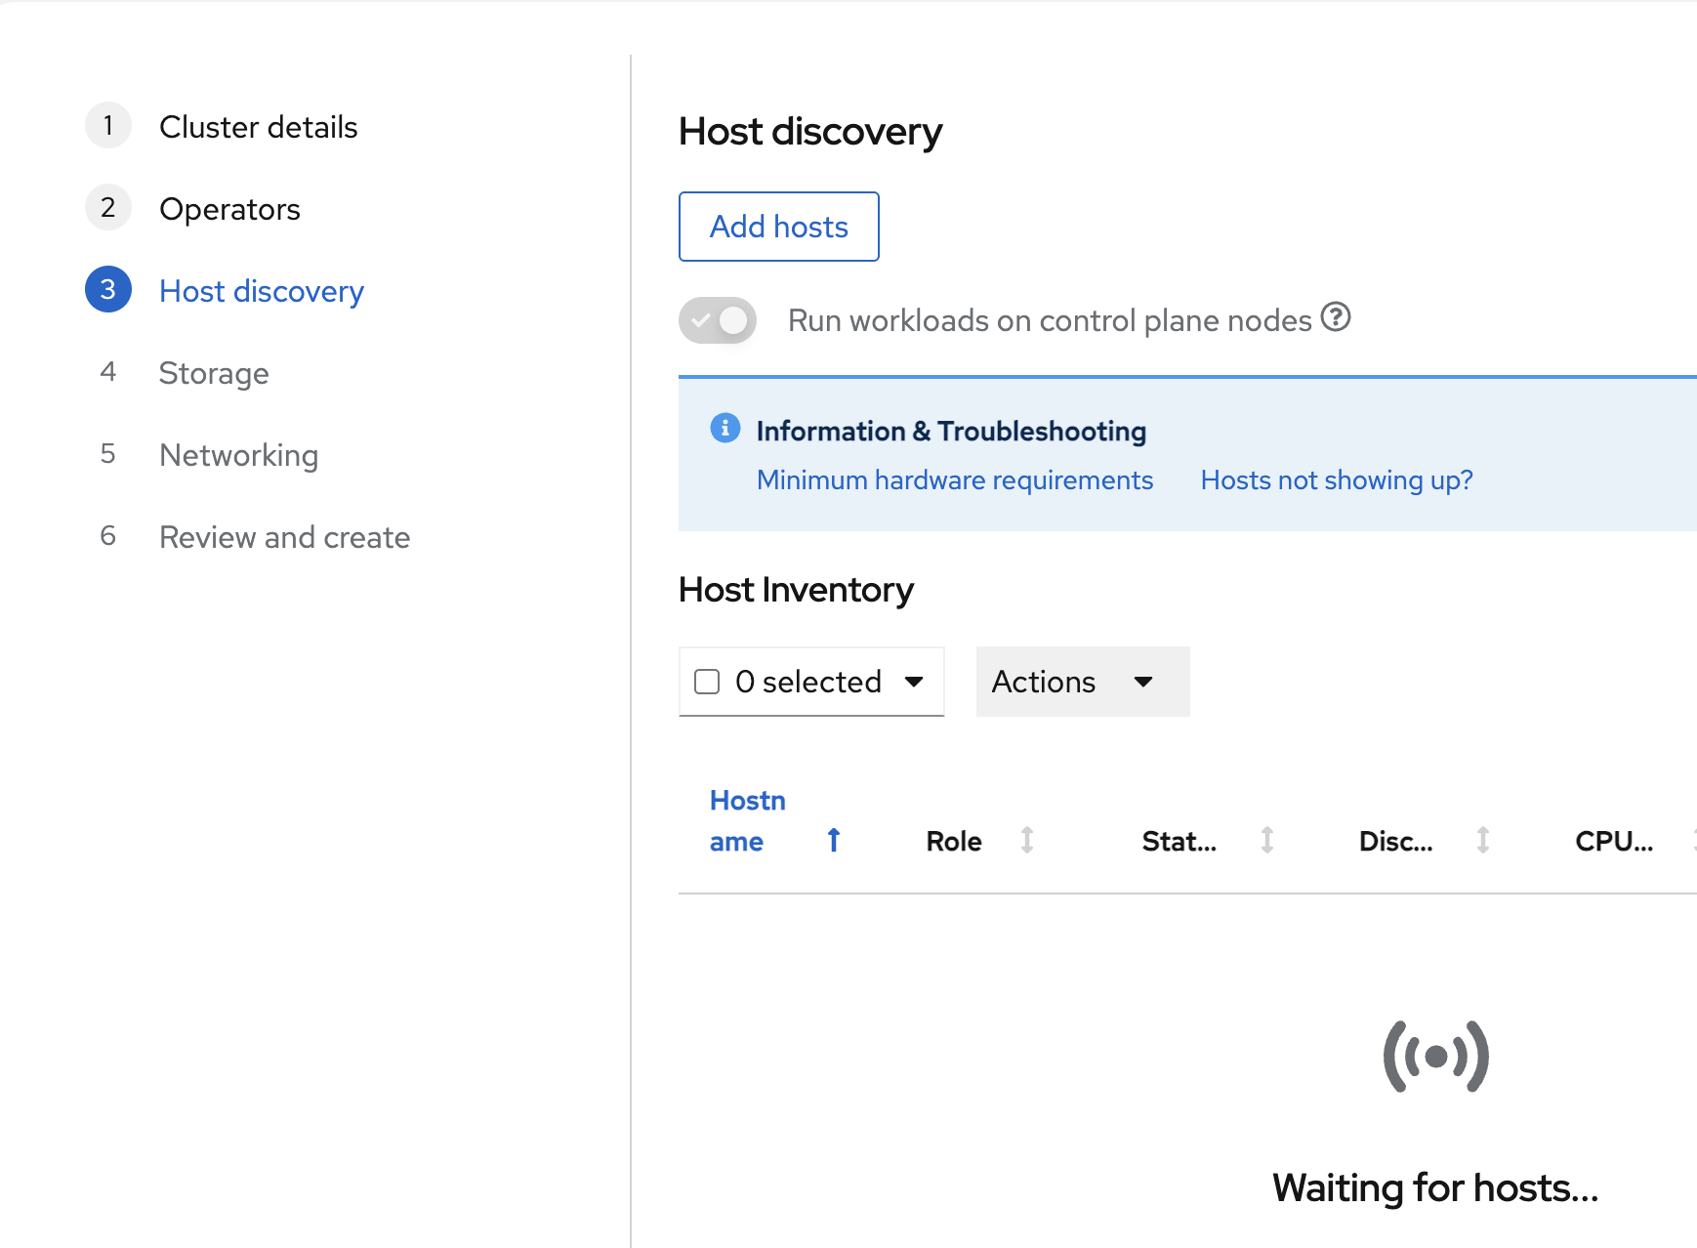Click the CPU column sort icon
This screenshot has height=1248, width=1697.
(1690, 840)
